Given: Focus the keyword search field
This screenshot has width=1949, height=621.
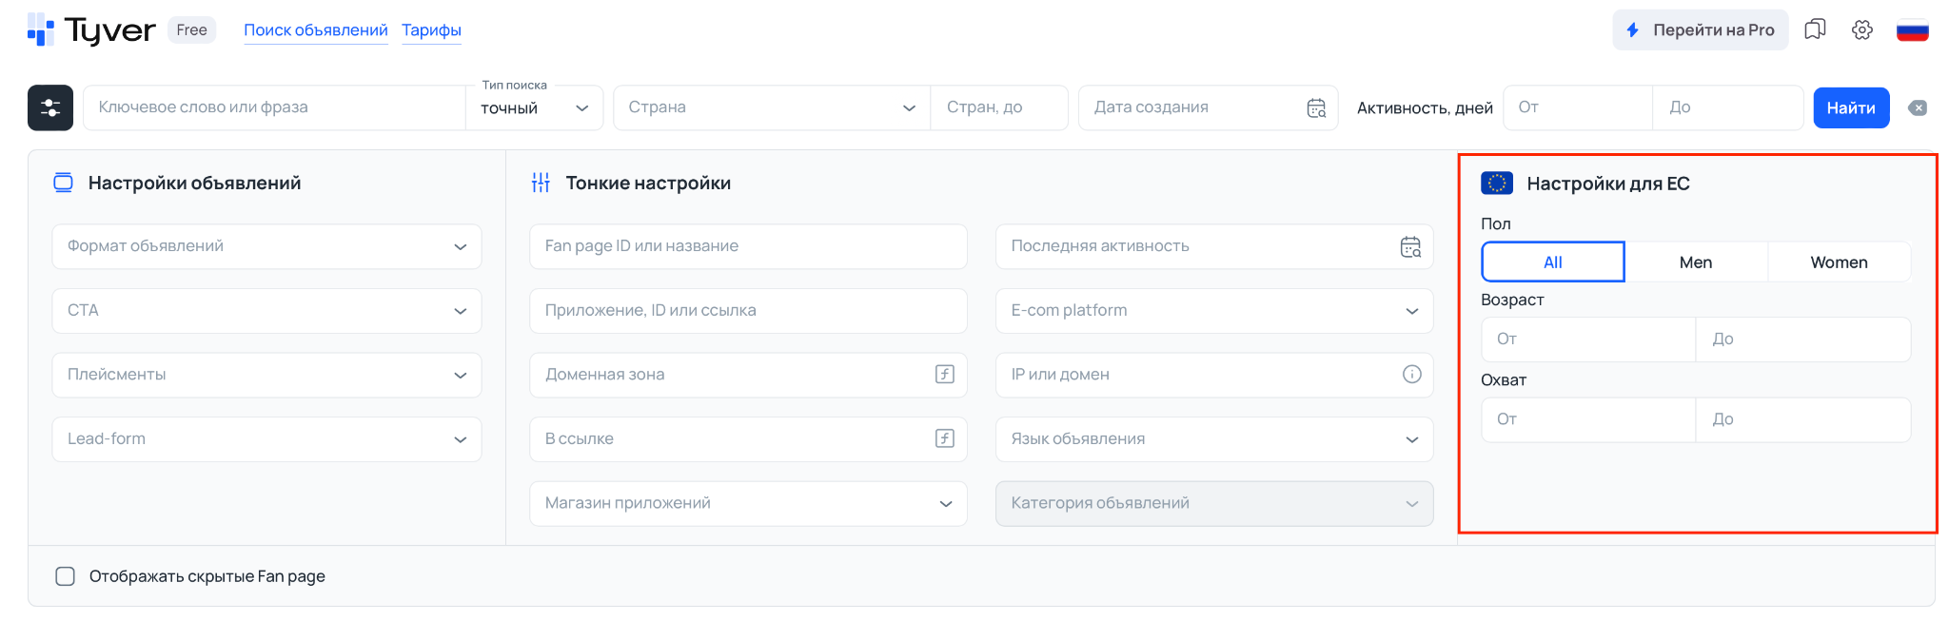Looking at the screenshot, I should coord(274,107).
